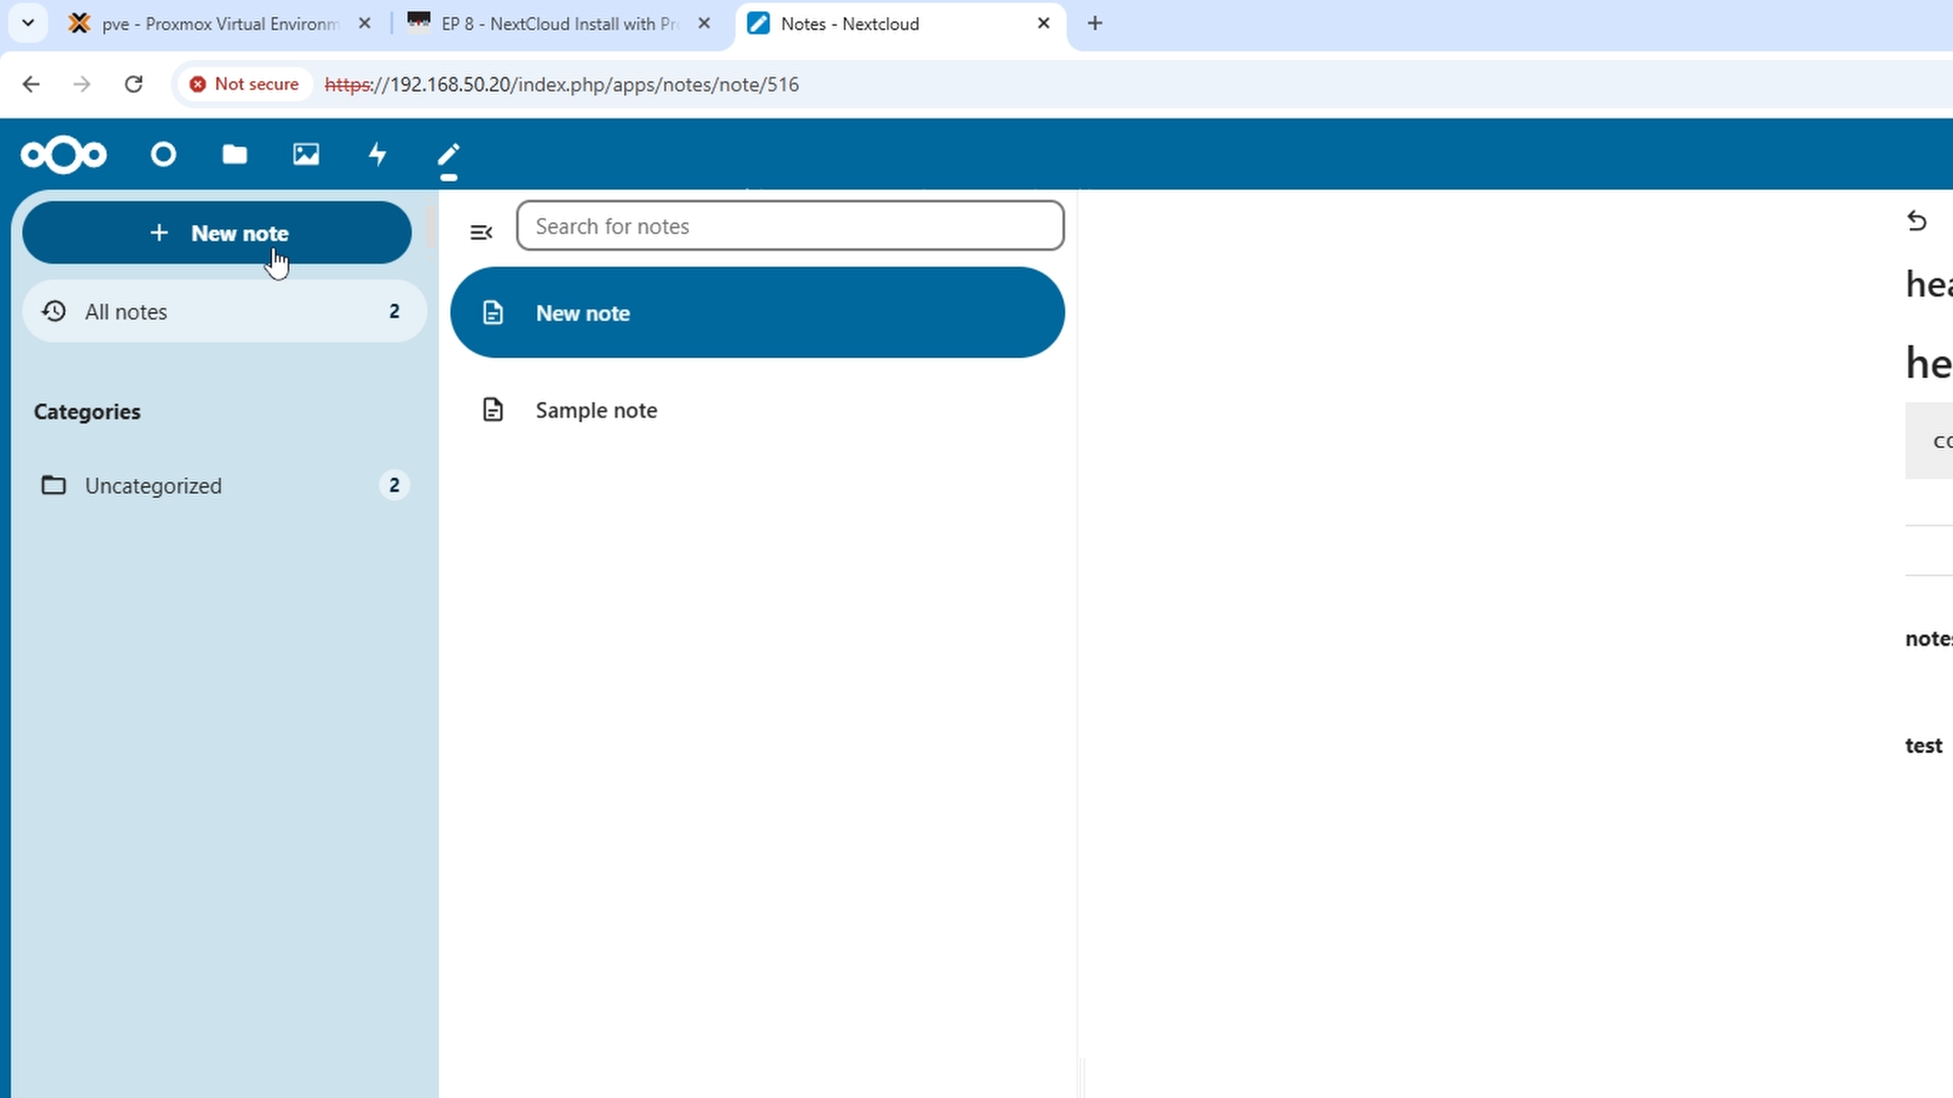The height and width of the screenshot is (1098, 1953).
Task: Select All notes in sidebar
Action: [x=225, y=311]
